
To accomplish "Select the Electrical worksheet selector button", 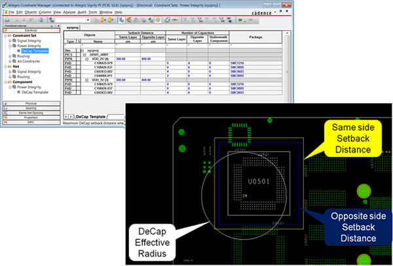I will (x=31, y=30).
